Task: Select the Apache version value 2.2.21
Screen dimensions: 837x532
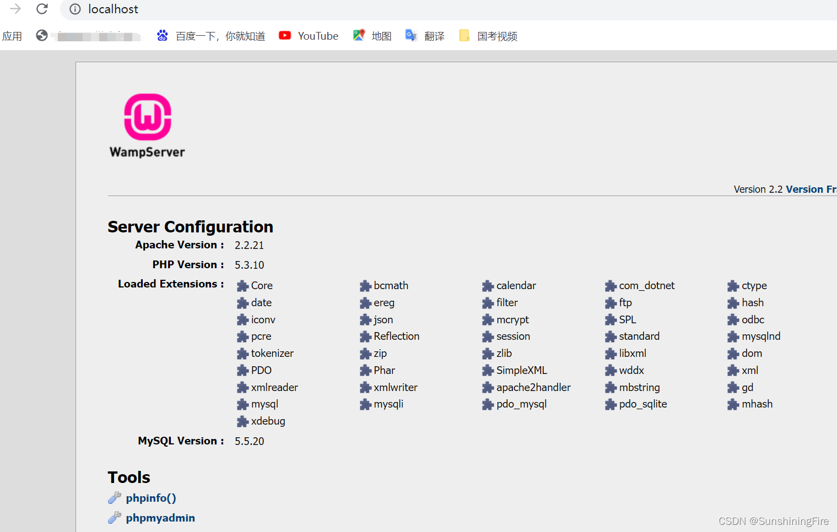Action: (249, 245)
